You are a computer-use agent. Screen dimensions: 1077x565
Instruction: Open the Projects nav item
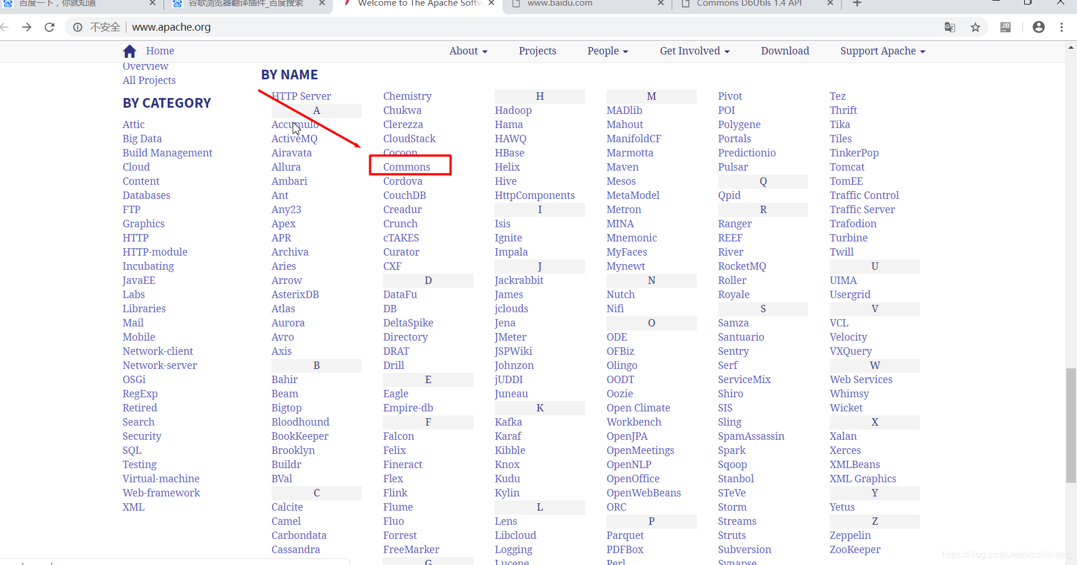(537, 51)
